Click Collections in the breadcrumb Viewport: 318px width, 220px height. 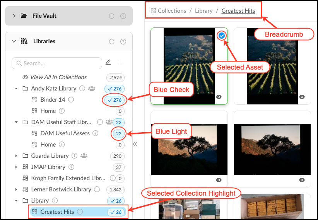tap(171, 11)
